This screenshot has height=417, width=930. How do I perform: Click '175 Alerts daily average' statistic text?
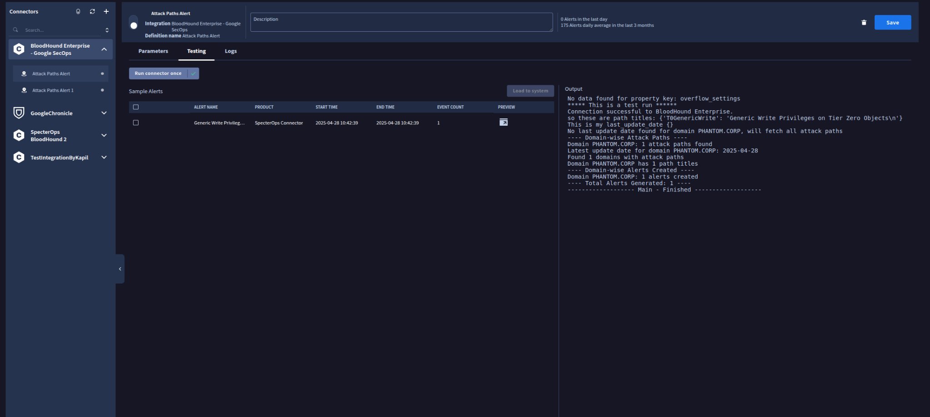[607, 25]
